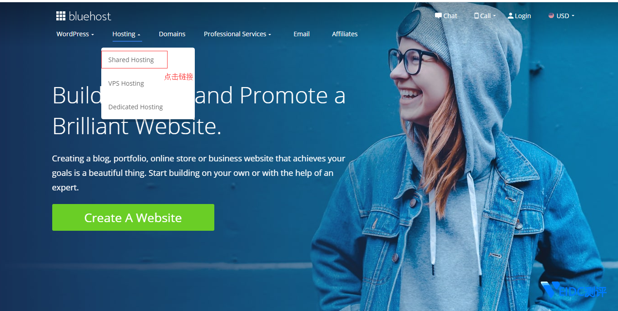Click the Bluehost grid logo icon
Image resolution: width=618 pixels, height=311 pixels.
(61, 16)
